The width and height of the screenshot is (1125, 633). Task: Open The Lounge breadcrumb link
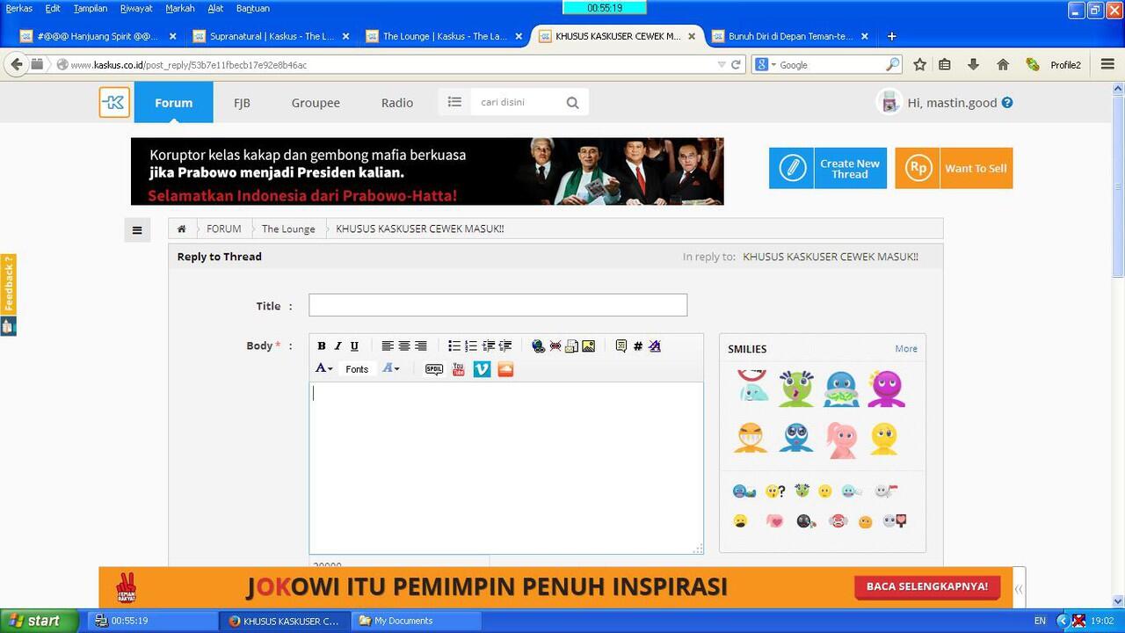(288, 229)
